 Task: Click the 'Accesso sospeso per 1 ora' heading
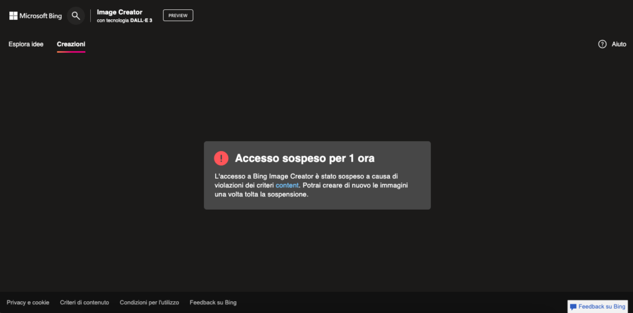pos(305,158)
